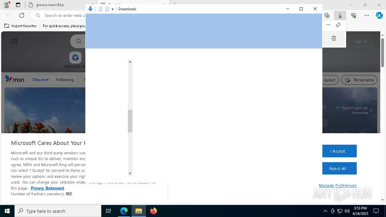Open the taskbar clock and date
The width and height of the screenshot is (386, 217).
click(x=360, y=211)
